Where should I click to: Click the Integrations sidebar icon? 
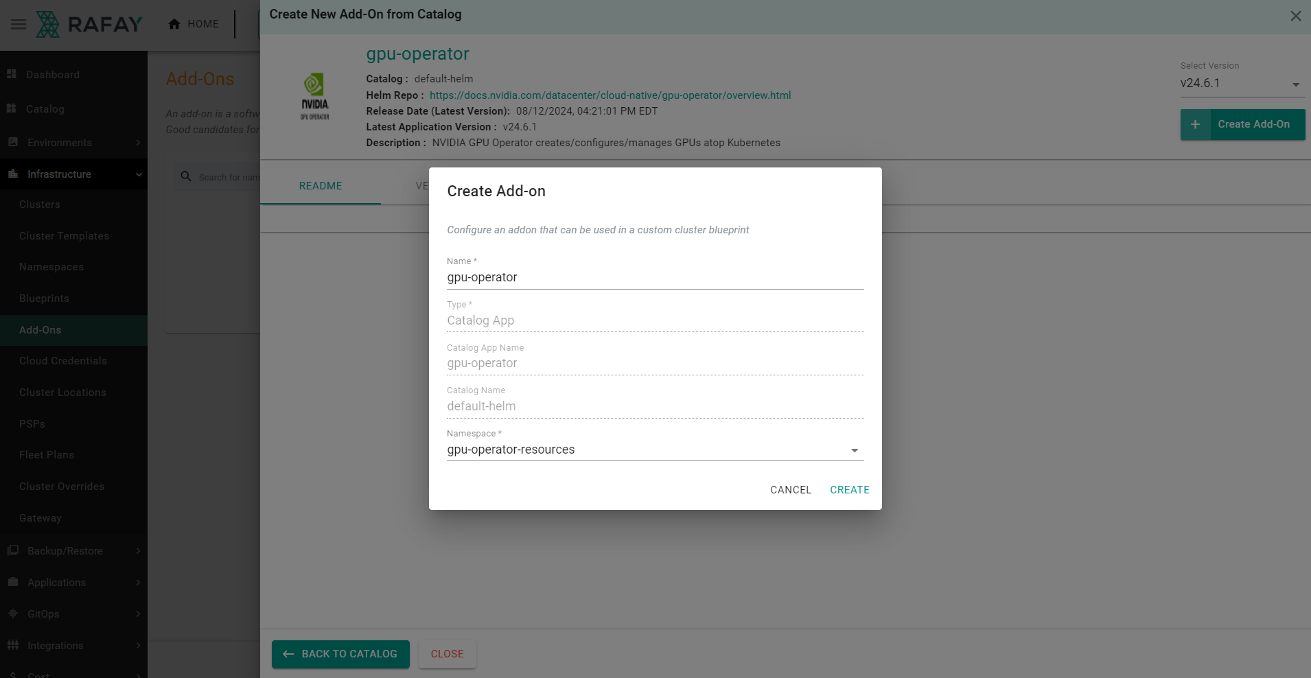[x=12, y=645]
